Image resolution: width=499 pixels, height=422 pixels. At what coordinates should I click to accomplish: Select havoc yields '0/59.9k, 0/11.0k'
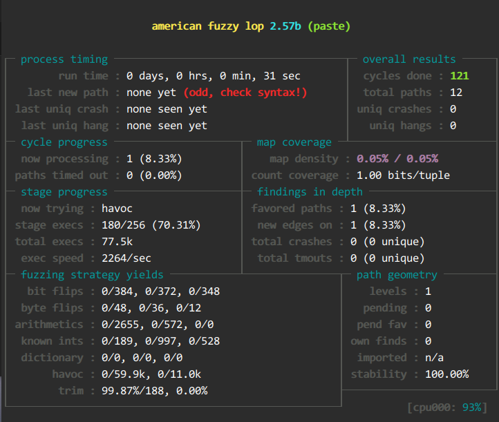tap(151, 374)
